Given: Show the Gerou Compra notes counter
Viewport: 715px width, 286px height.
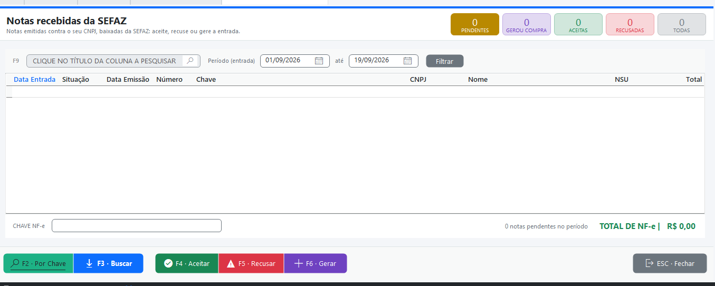Looking at the screenshot, I should 527,24.
